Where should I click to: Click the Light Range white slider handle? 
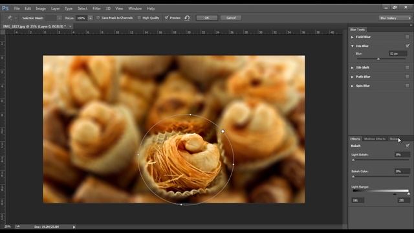click(408, 194)
